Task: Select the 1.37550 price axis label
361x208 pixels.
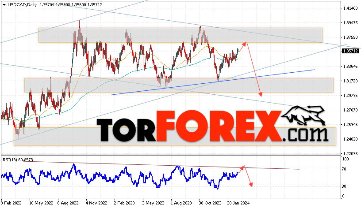Action: tap(350, 37)
